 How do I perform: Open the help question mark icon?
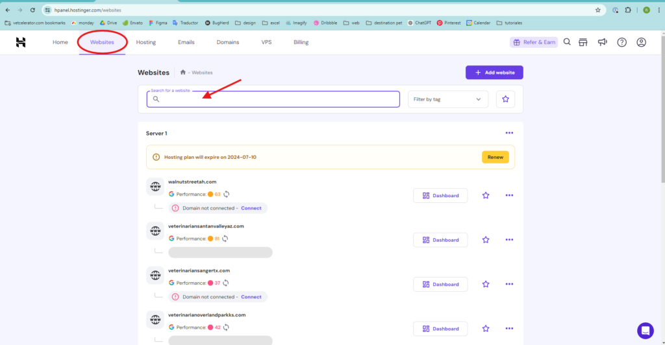(621, 42)
